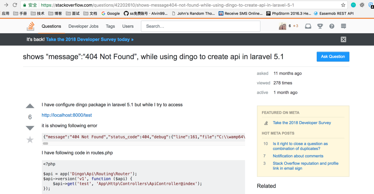Open the localhost:8000/test link

[x=67, y=115]
